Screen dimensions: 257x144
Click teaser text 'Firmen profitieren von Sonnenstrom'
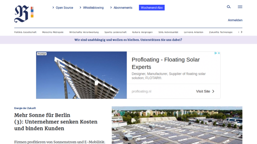60,142
